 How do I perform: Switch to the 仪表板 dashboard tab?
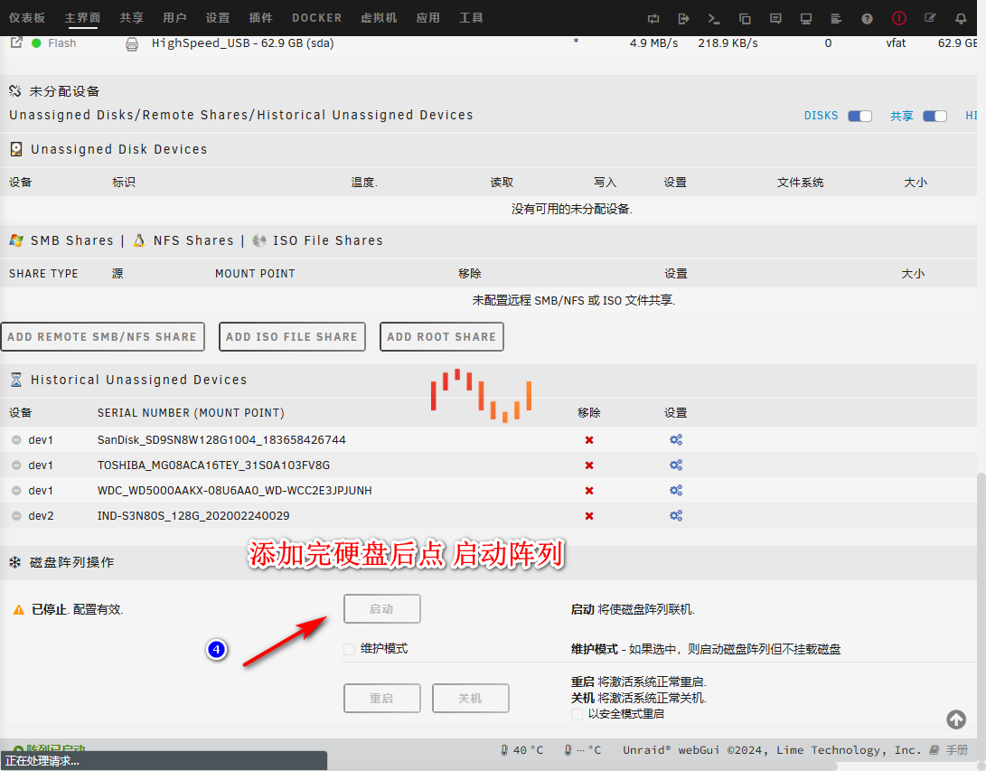tap(27, 18)
